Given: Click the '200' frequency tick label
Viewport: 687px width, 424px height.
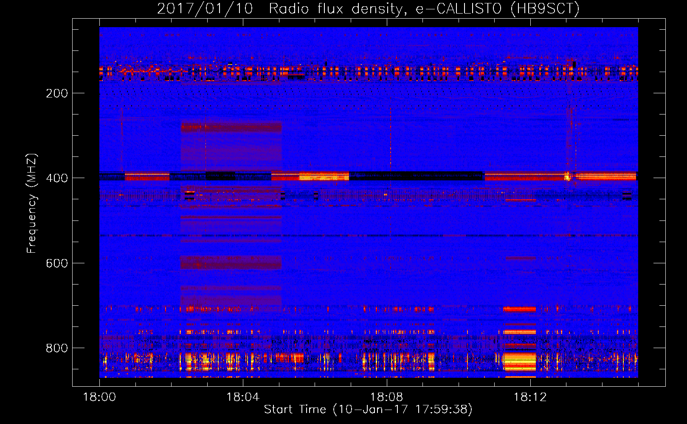Looking at the screenshot, I should (x=57, y=93).
